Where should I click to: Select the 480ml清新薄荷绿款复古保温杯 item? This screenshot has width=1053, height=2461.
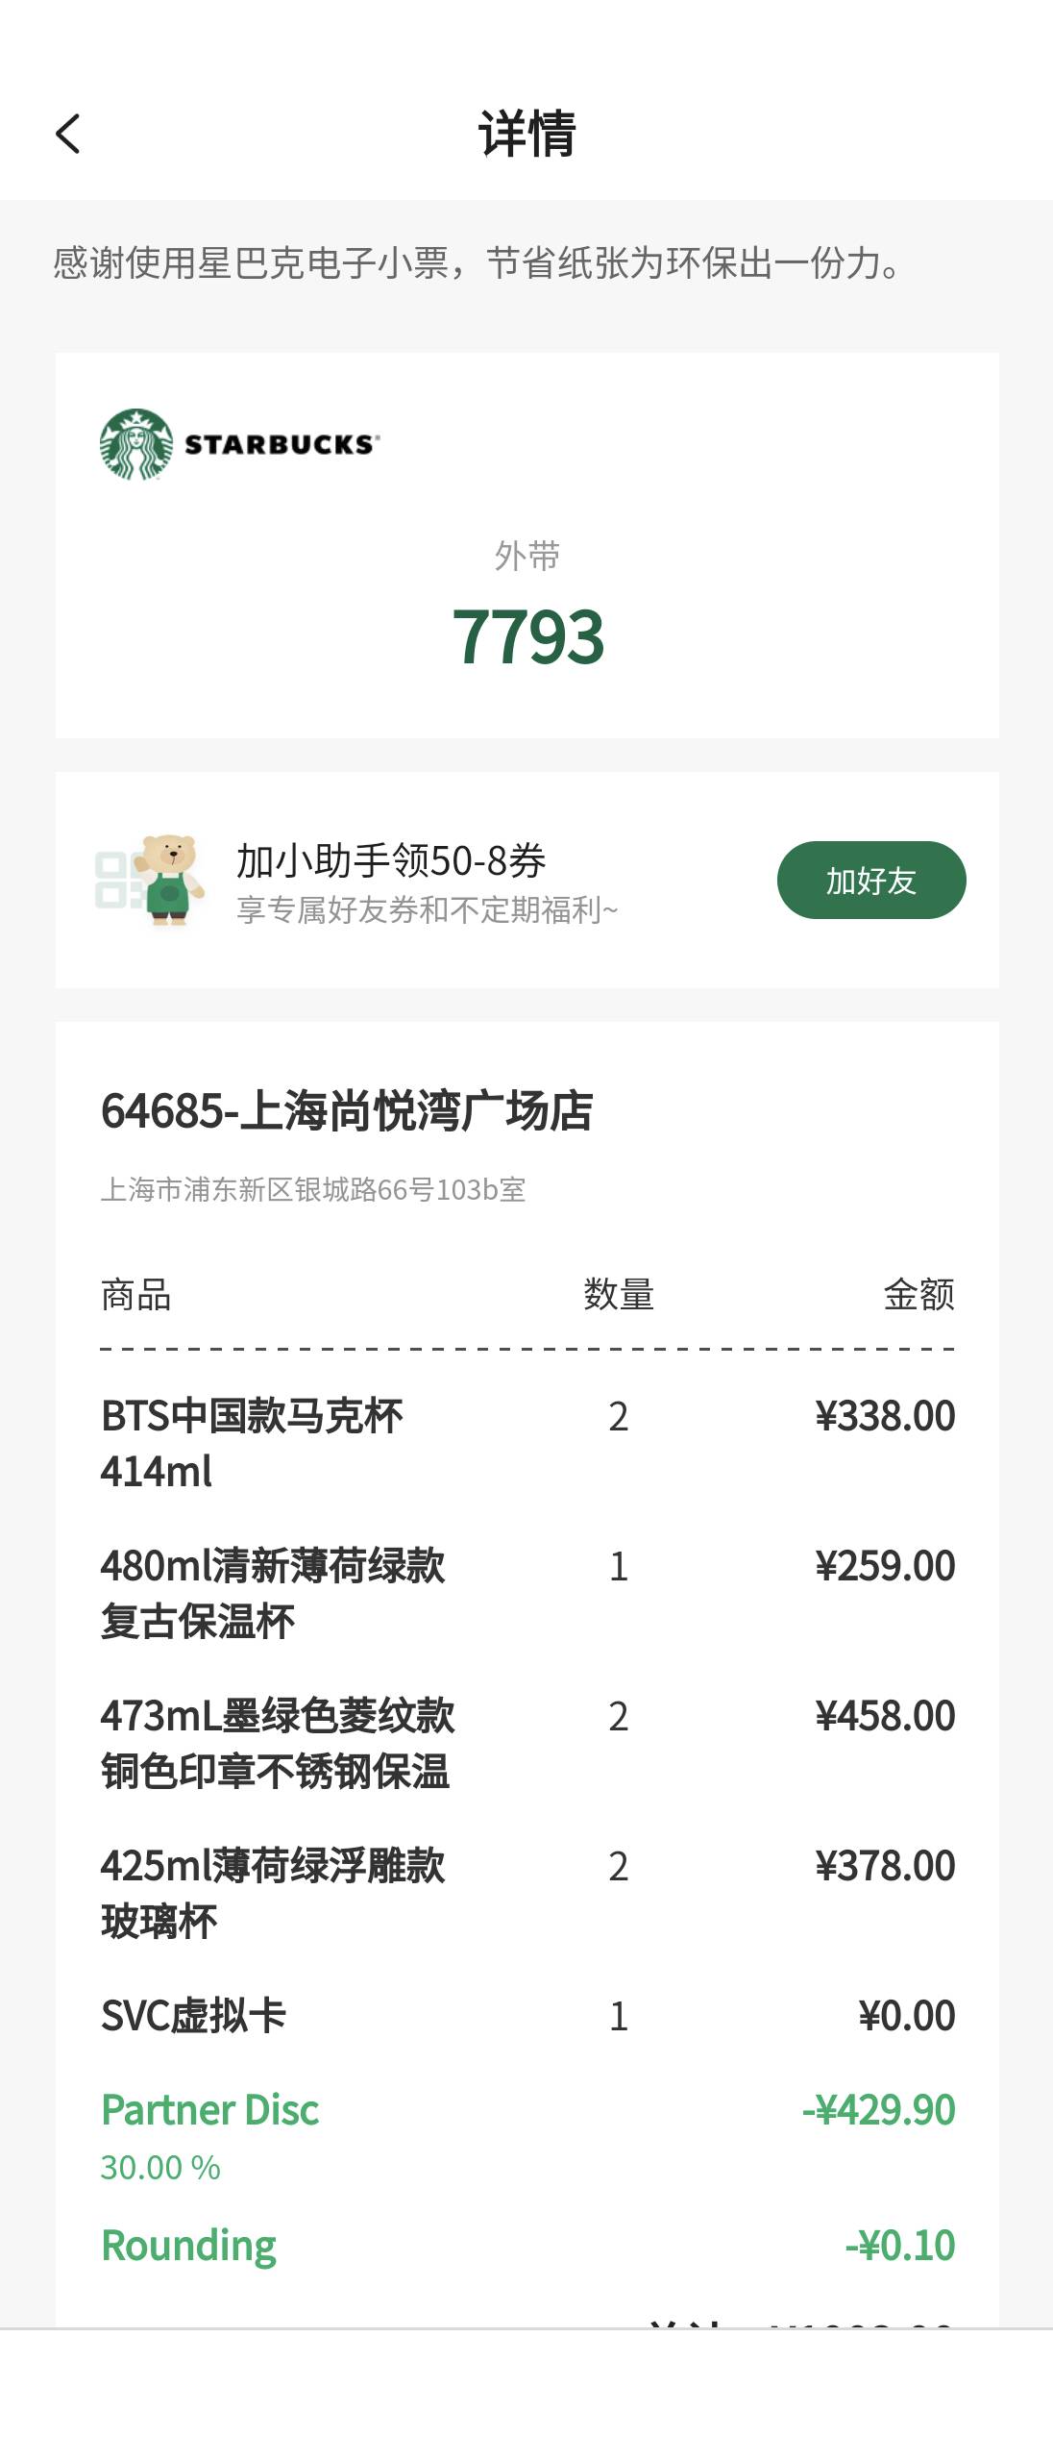[527, 1594]
